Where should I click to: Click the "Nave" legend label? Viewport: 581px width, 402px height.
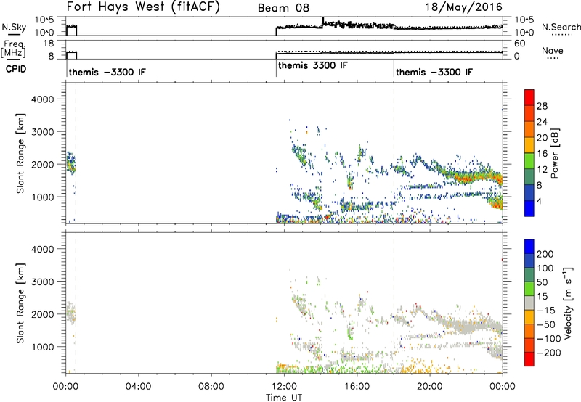[553, 50]
